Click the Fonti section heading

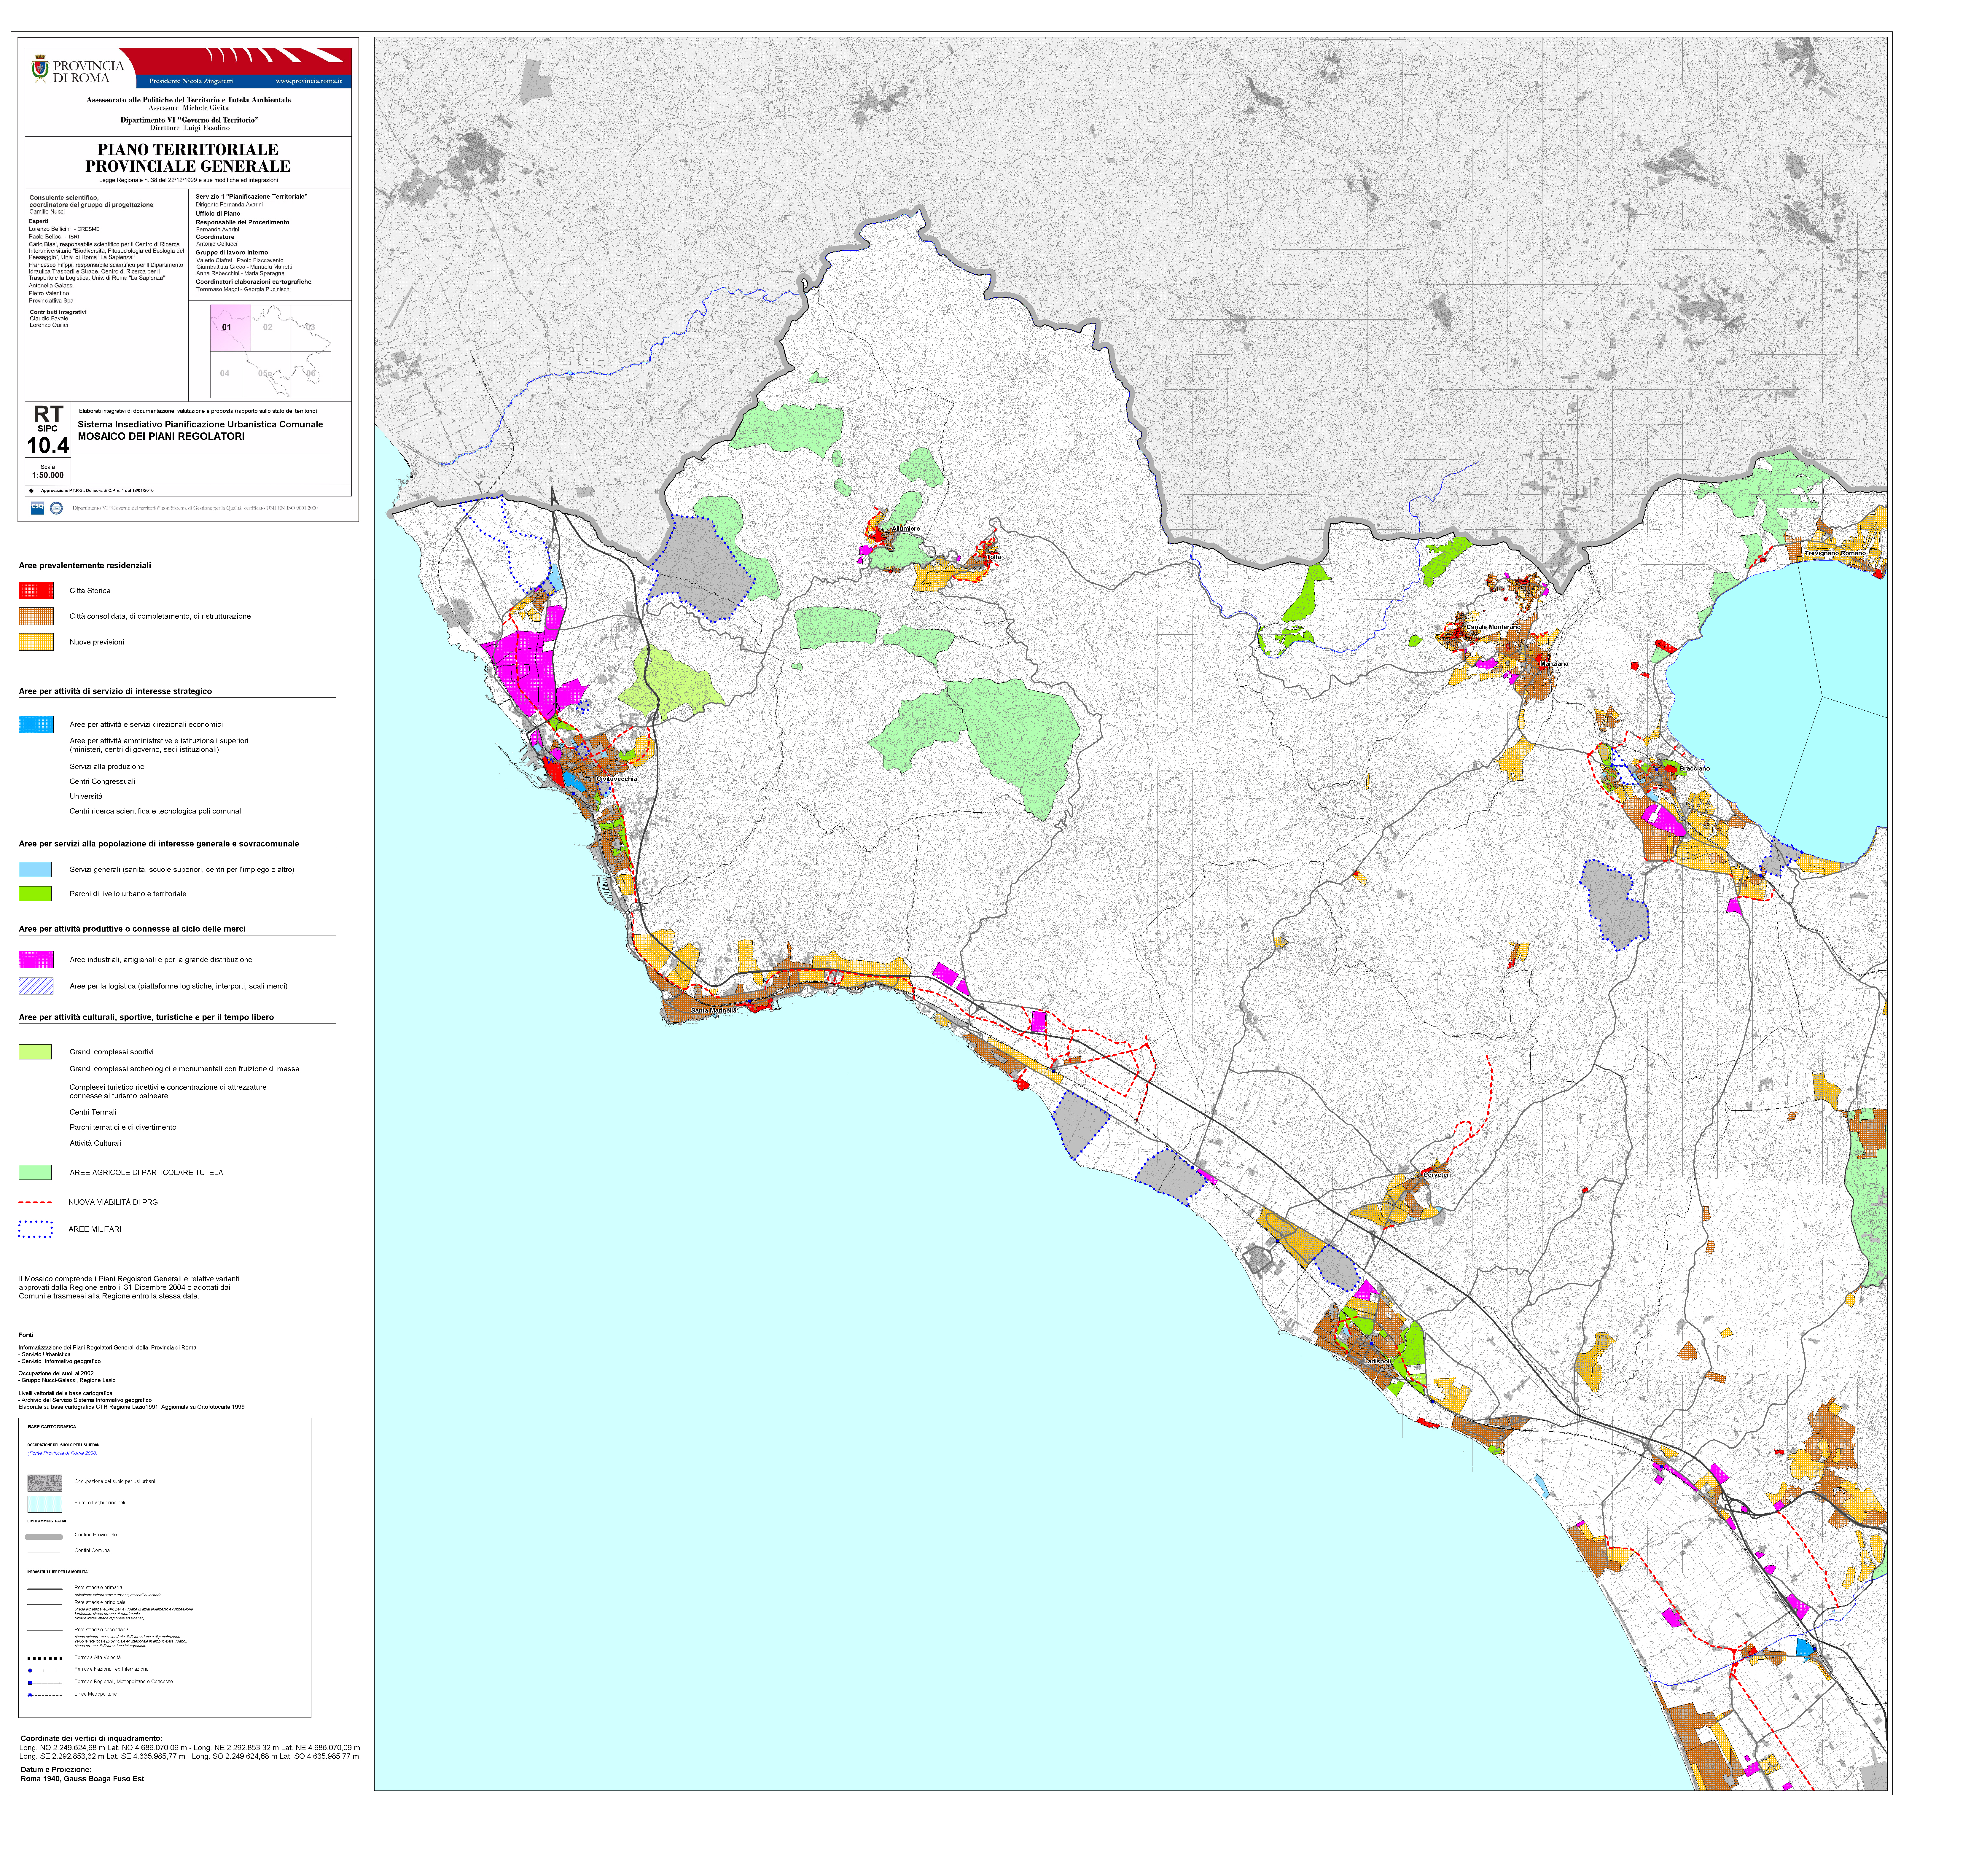click(26, 1335)
